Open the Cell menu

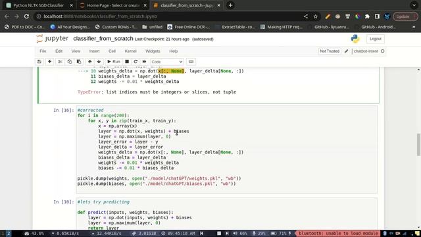coord(112,51)
